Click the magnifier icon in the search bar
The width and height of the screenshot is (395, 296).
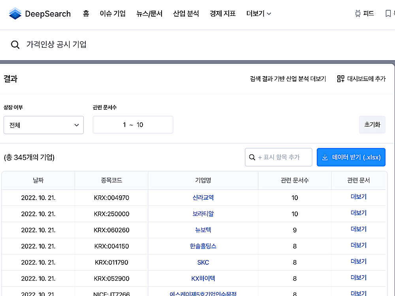tap(15, 45)
